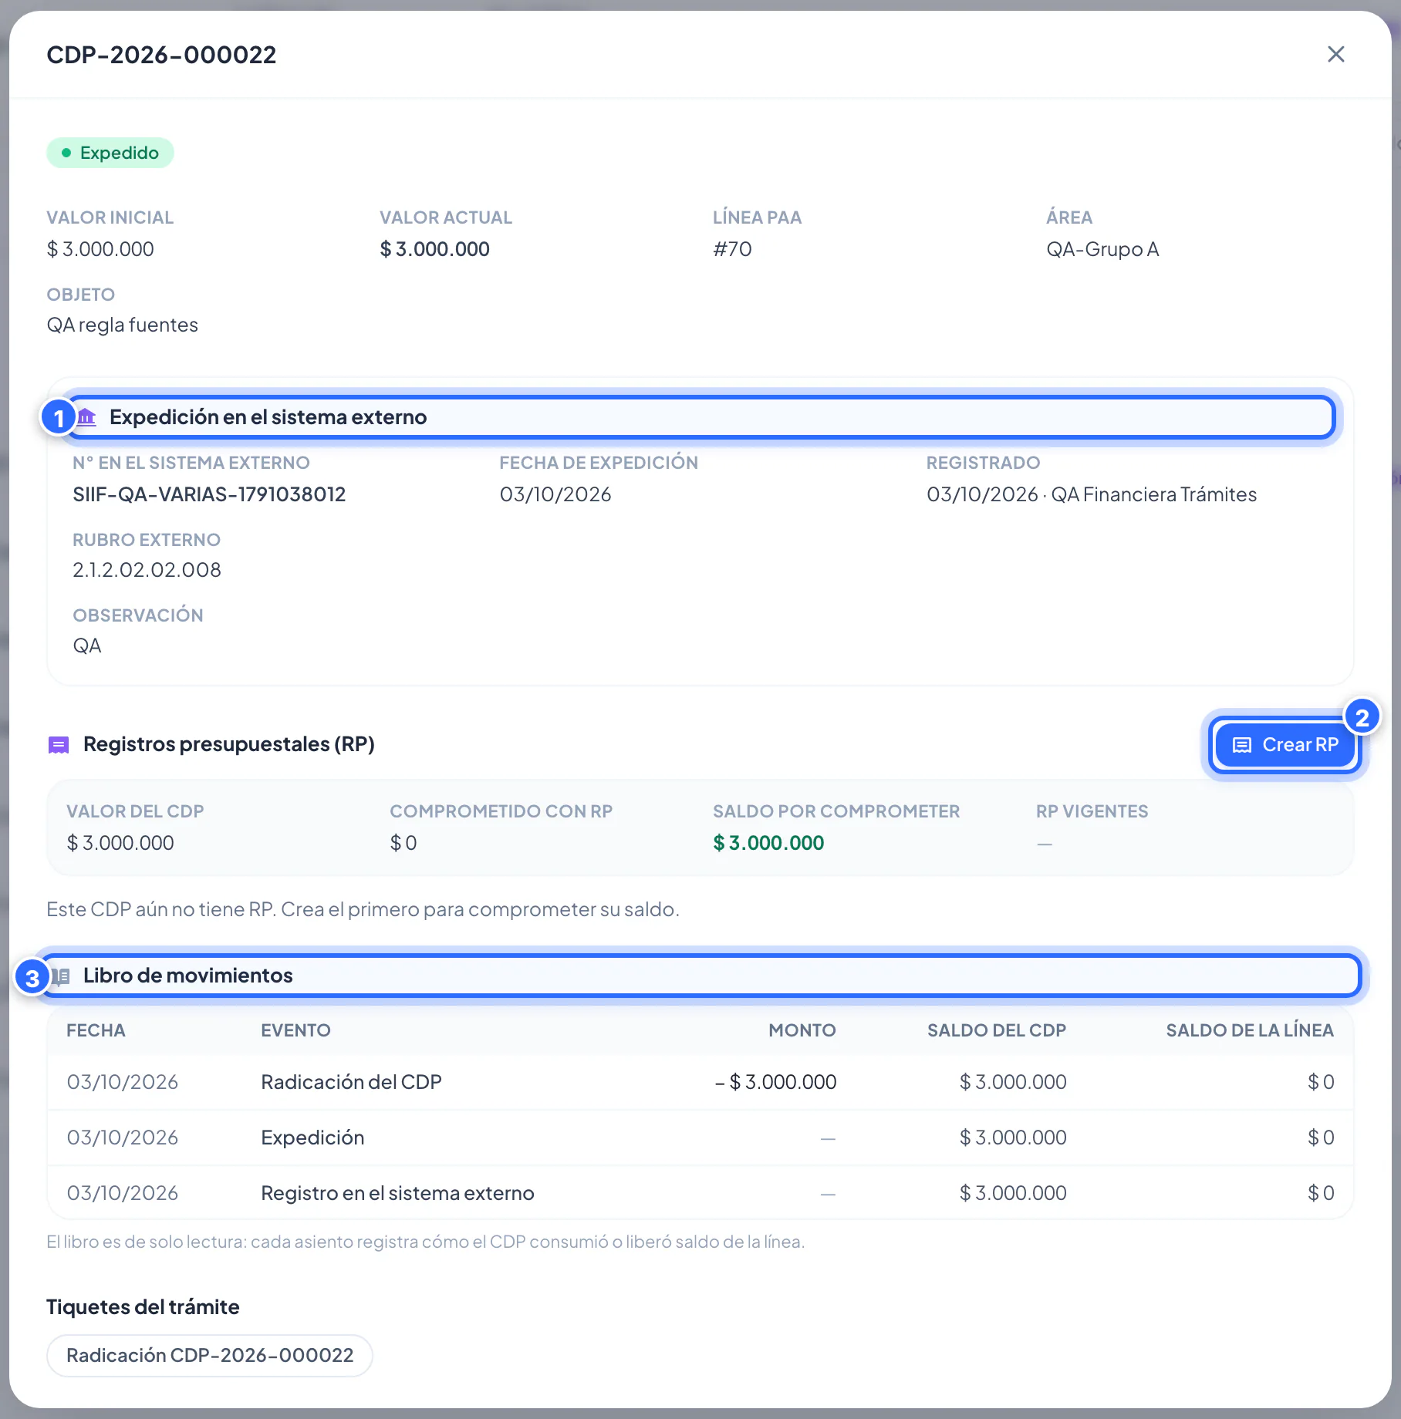This screenshot has height=1419, width=1401.
Task: Select the Radicación del CDP movement row
Action: click(x=700, y=1082)
